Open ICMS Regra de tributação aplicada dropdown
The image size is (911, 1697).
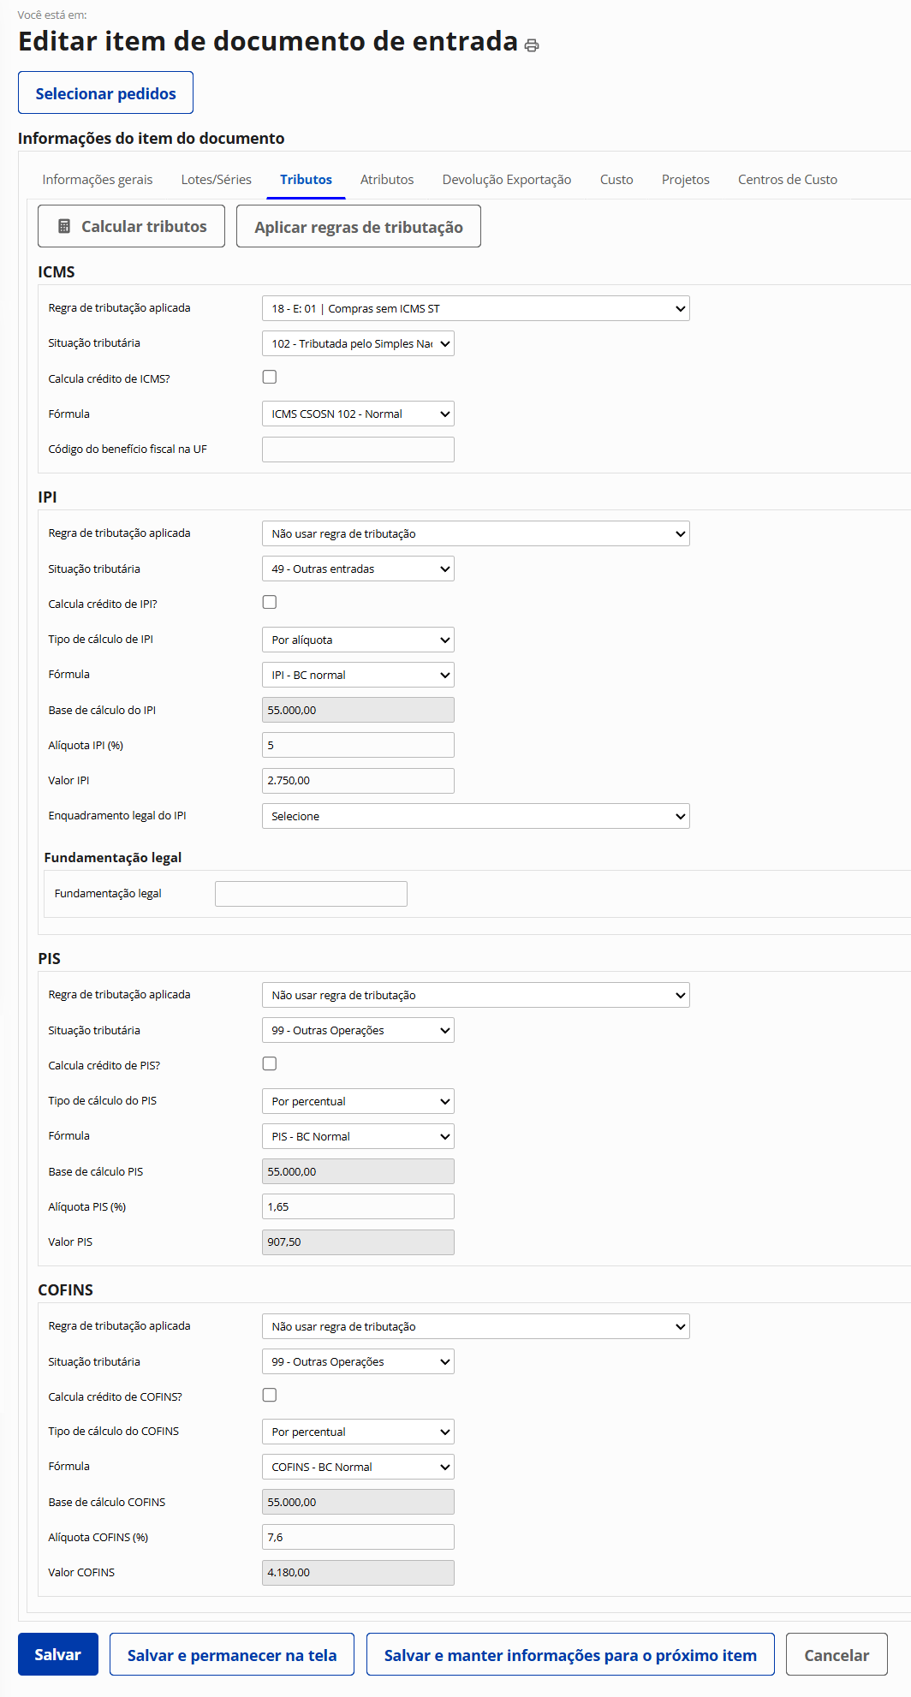475,308
